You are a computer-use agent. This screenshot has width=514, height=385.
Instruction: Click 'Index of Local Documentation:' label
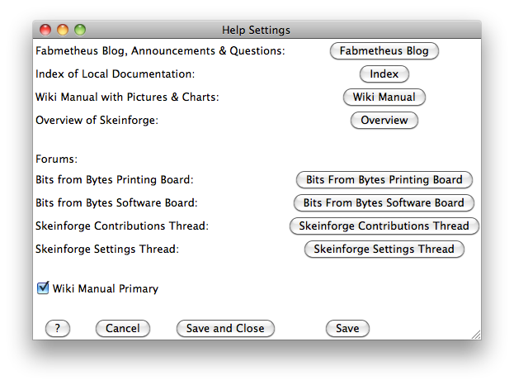115,74
